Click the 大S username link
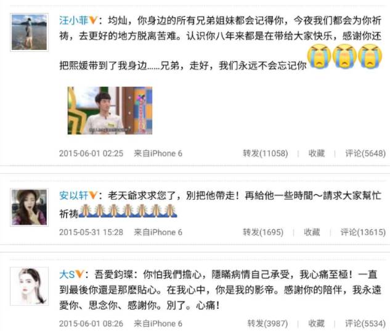390x331 pixels. [x=67, y=274]
